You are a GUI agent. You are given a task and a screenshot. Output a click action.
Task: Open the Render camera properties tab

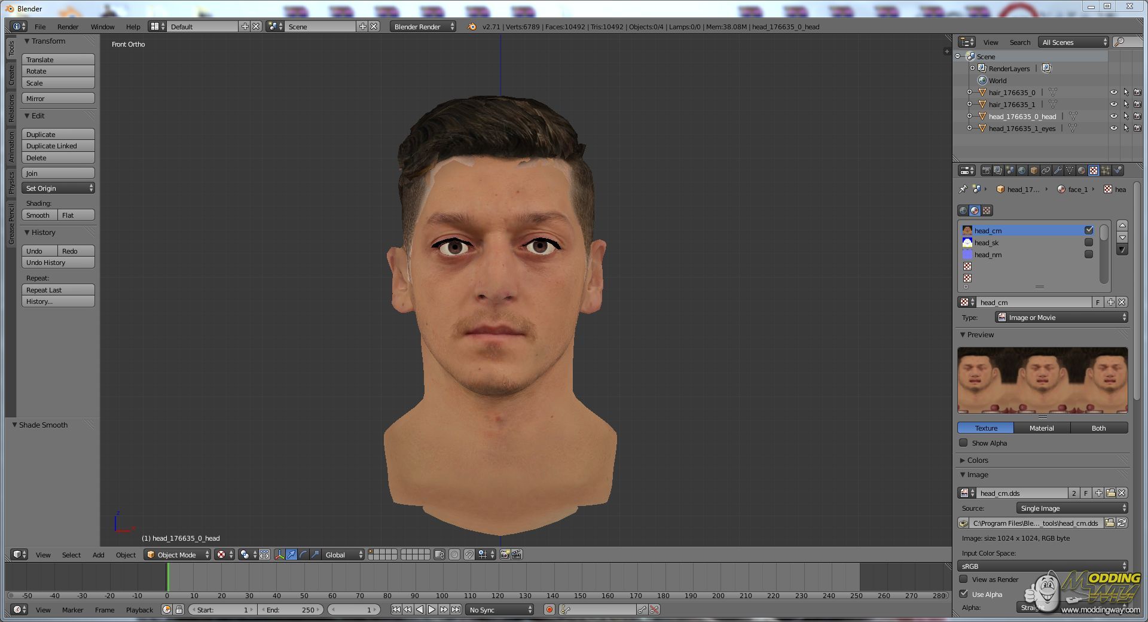point(986,170)
